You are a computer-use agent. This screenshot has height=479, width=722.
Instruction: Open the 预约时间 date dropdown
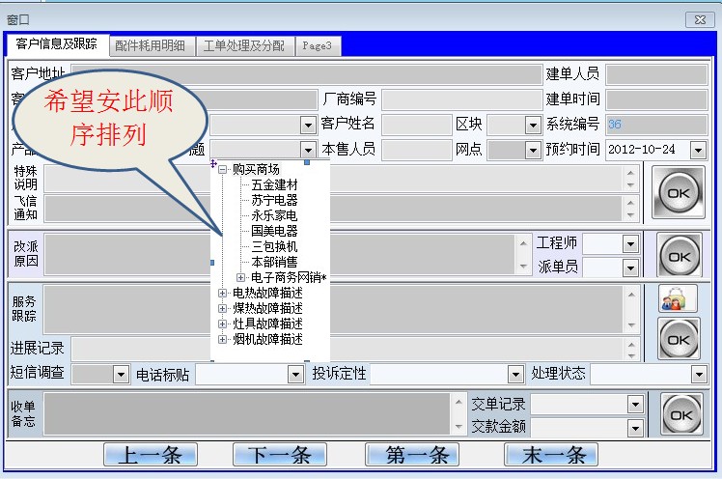tap(697, 151)
